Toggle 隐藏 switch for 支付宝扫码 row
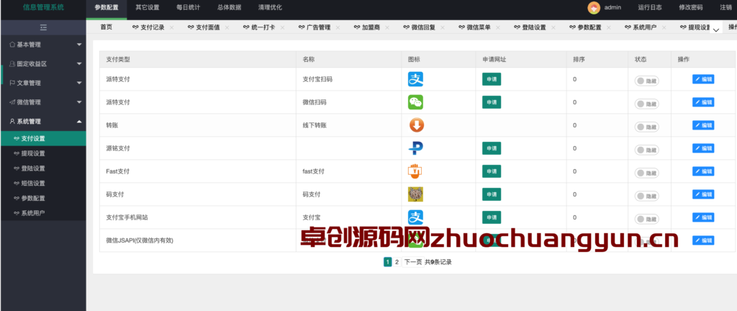737x311 pixels. point(647,81)
